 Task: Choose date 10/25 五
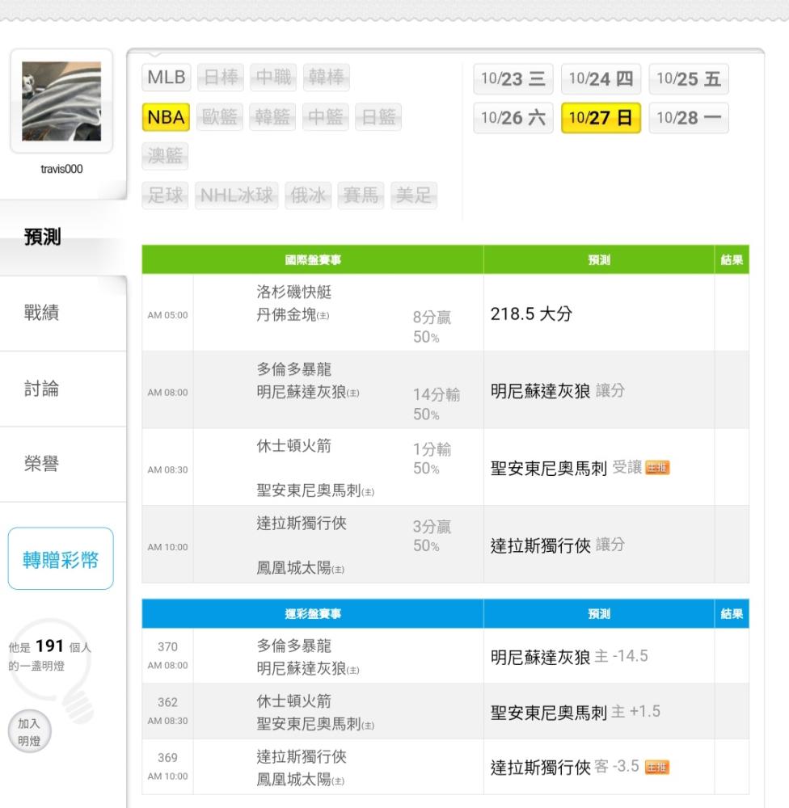[688, 79]
